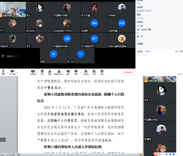Open manage members (17) panel
Screen dimensions: 183x156
59,71
